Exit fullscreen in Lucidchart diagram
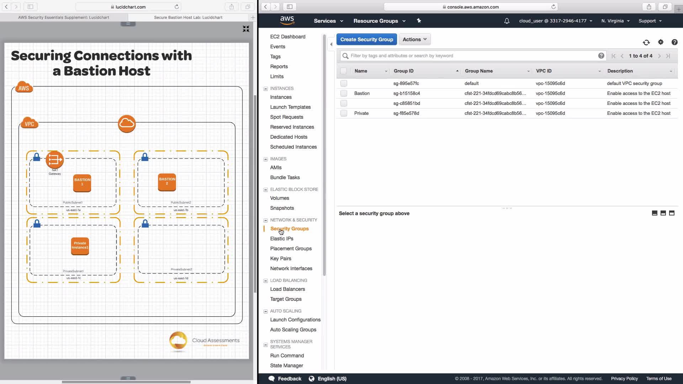The height and width of the screenshot is (384, 683). (x=246, y=29)
